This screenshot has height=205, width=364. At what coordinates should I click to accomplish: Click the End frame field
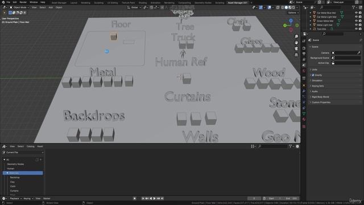(x=291, y=199)
